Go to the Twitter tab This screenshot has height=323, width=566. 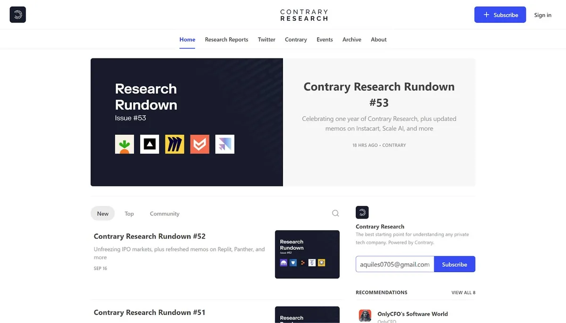click(x=266, y=40)
